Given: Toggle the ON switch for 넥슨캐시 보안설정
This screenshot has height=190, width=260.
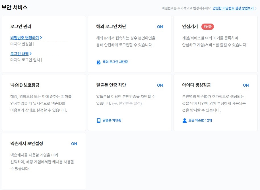Looking at the screenshot, I should click(74, 144).
